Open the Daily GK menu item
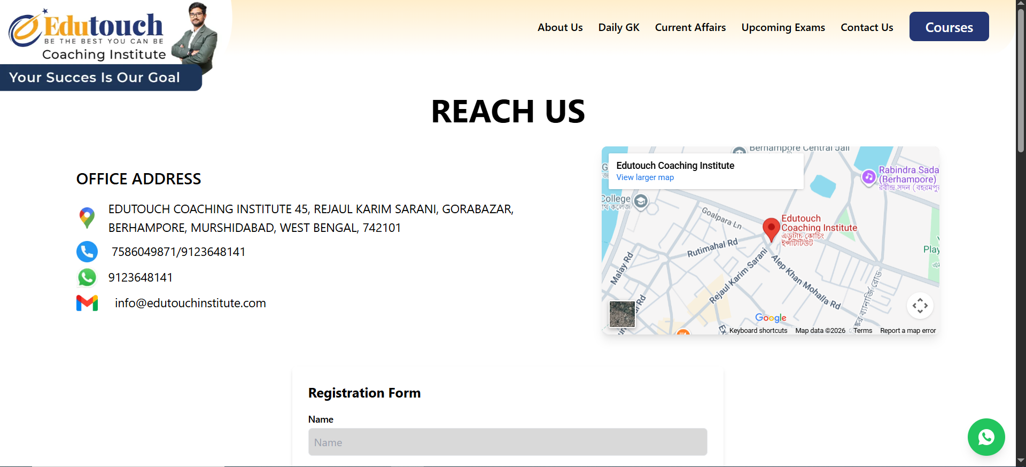This screenshot has width=1026, height=467. click(x=619, y=27)
